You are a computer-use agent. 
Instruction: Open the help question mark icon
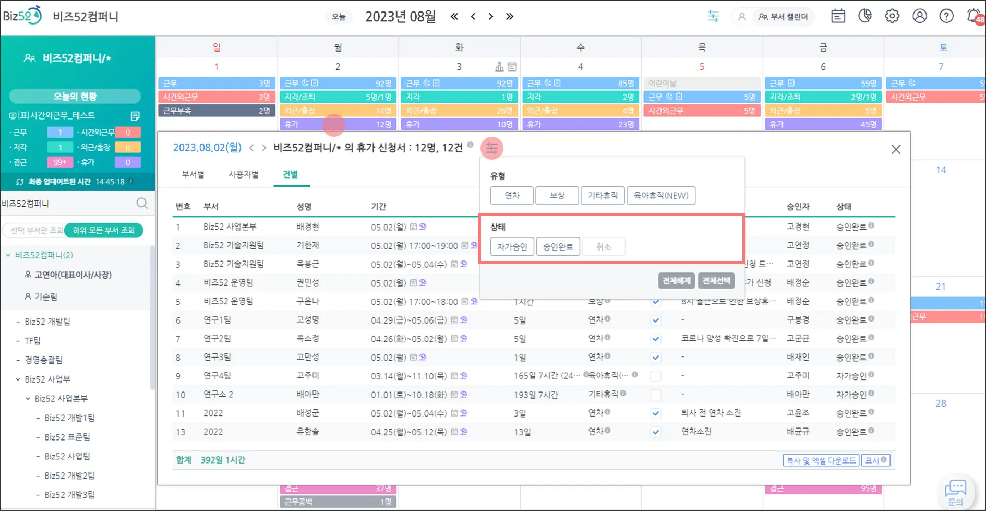[946, 16]
